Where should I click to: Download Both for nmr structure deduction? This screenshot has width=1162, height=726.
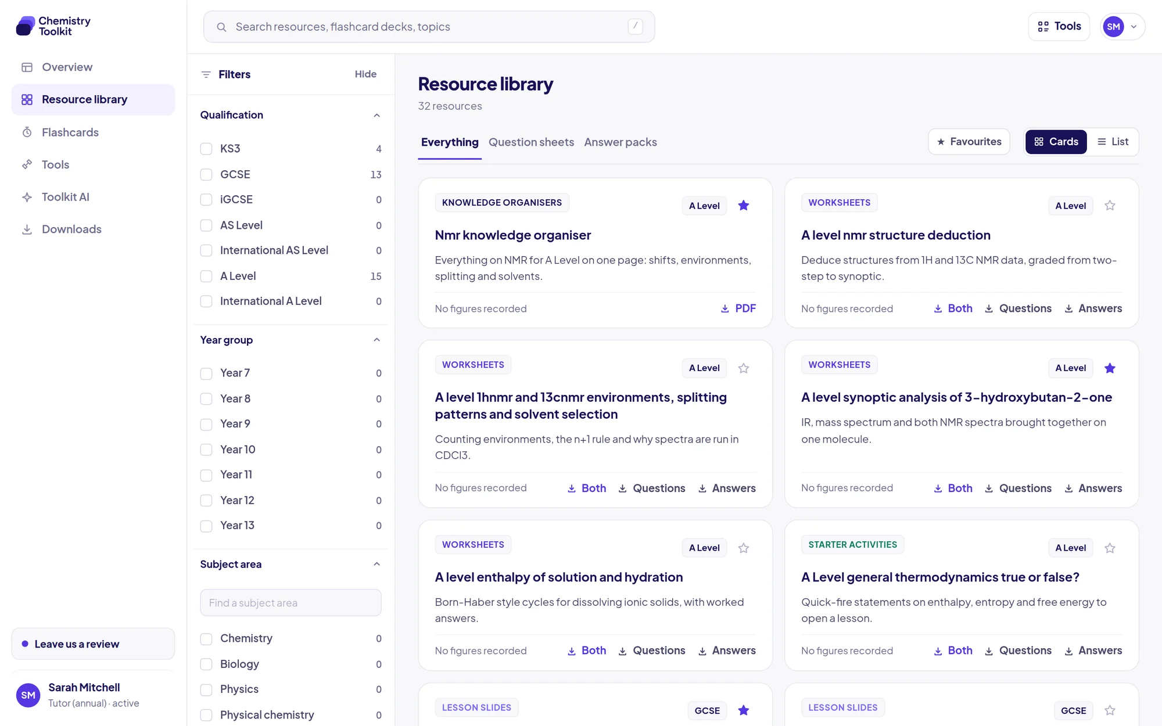[x=953, y=308]
